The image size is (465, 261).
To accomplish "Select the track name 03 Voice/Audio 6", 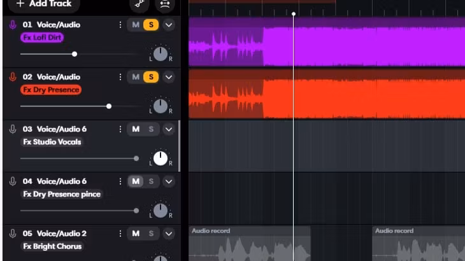I will tap(55, 129).
